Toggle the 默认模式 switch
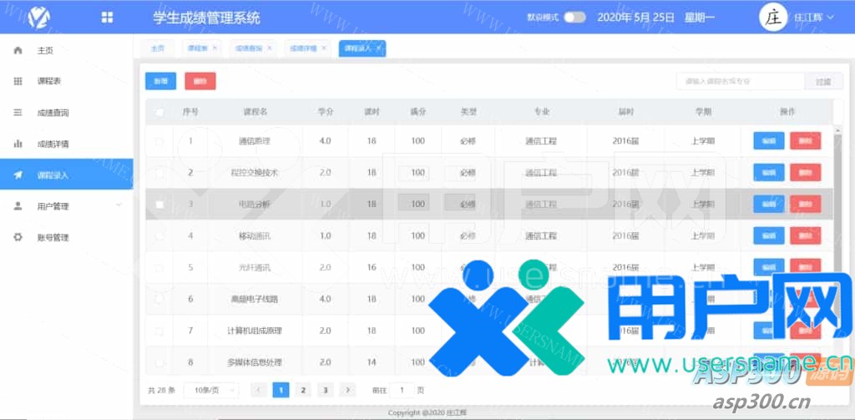The image size is (855, 420). point(574,18)
